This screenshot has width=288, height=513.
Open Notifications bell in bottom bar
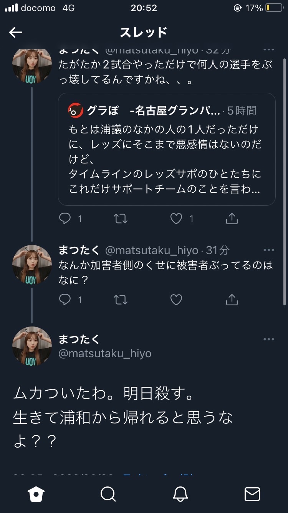tap(180, 494)
